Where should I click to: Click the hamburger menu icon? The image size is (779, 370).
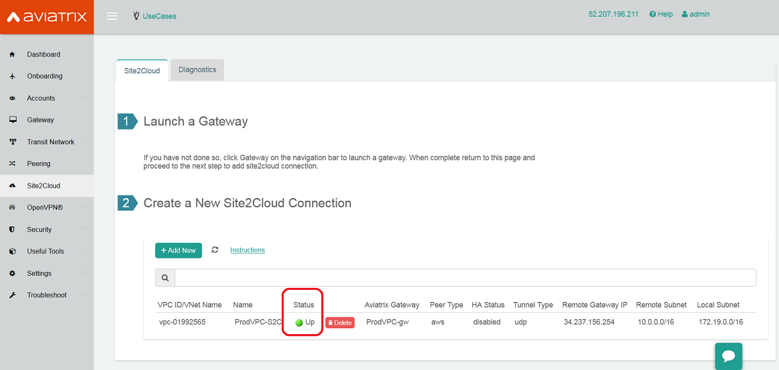[112, 16]
